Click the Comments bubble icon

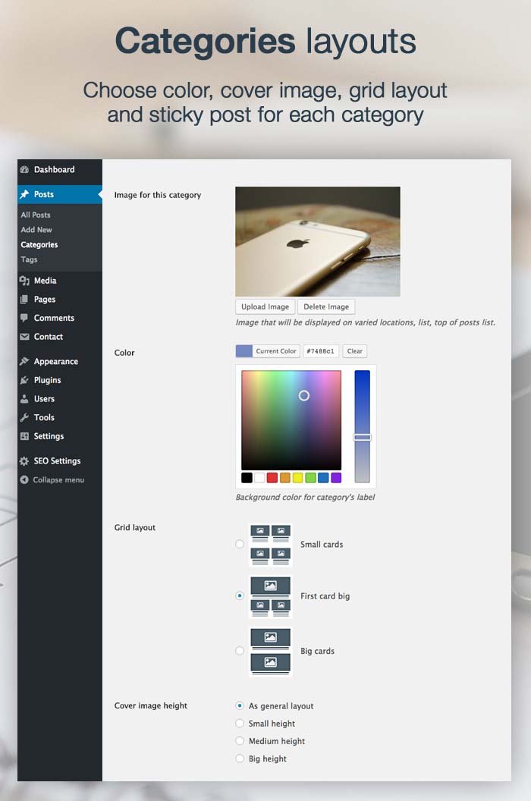click(24, 318)
